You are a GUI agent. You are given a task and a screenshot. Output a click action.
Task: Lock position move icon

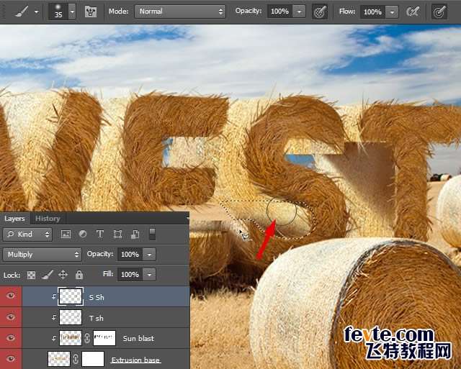point(63,275)
